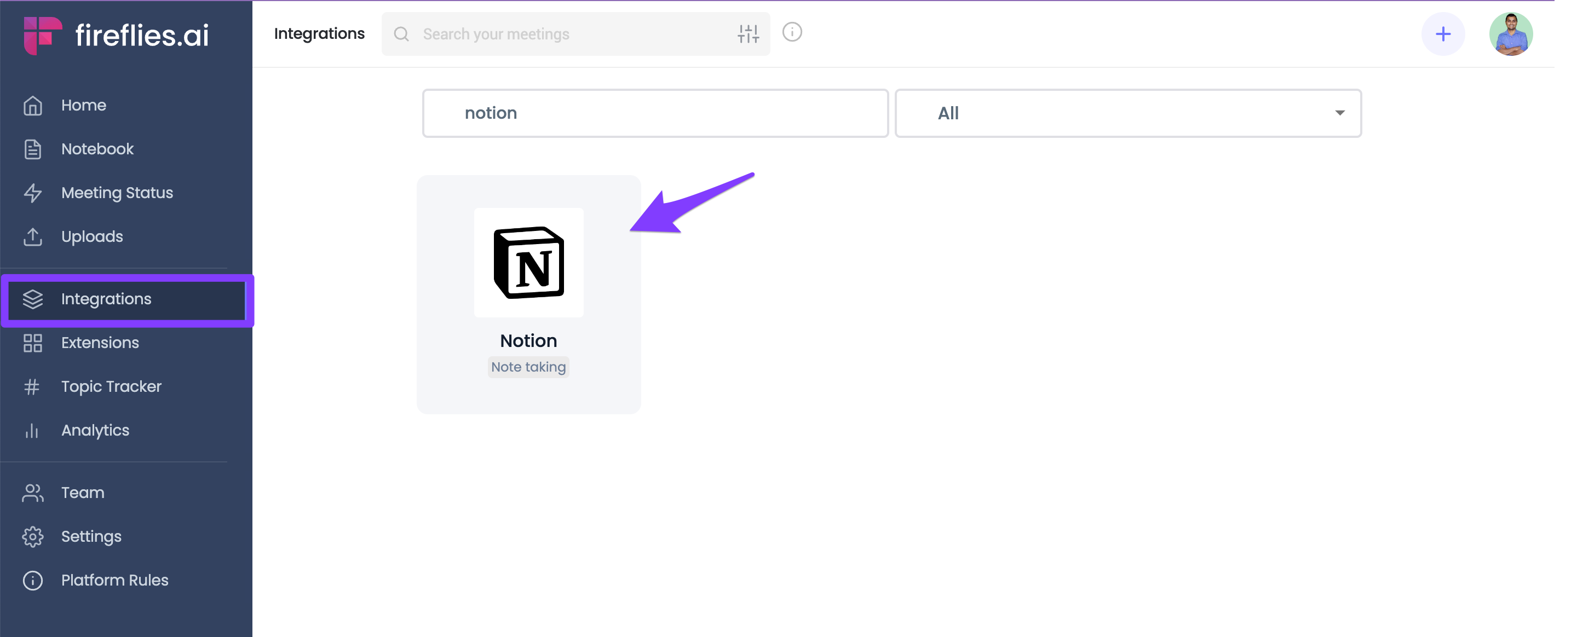The image size is (1577, 637).
Task: Select Integrations in the sidebar
Action: (x=126, y=300)
